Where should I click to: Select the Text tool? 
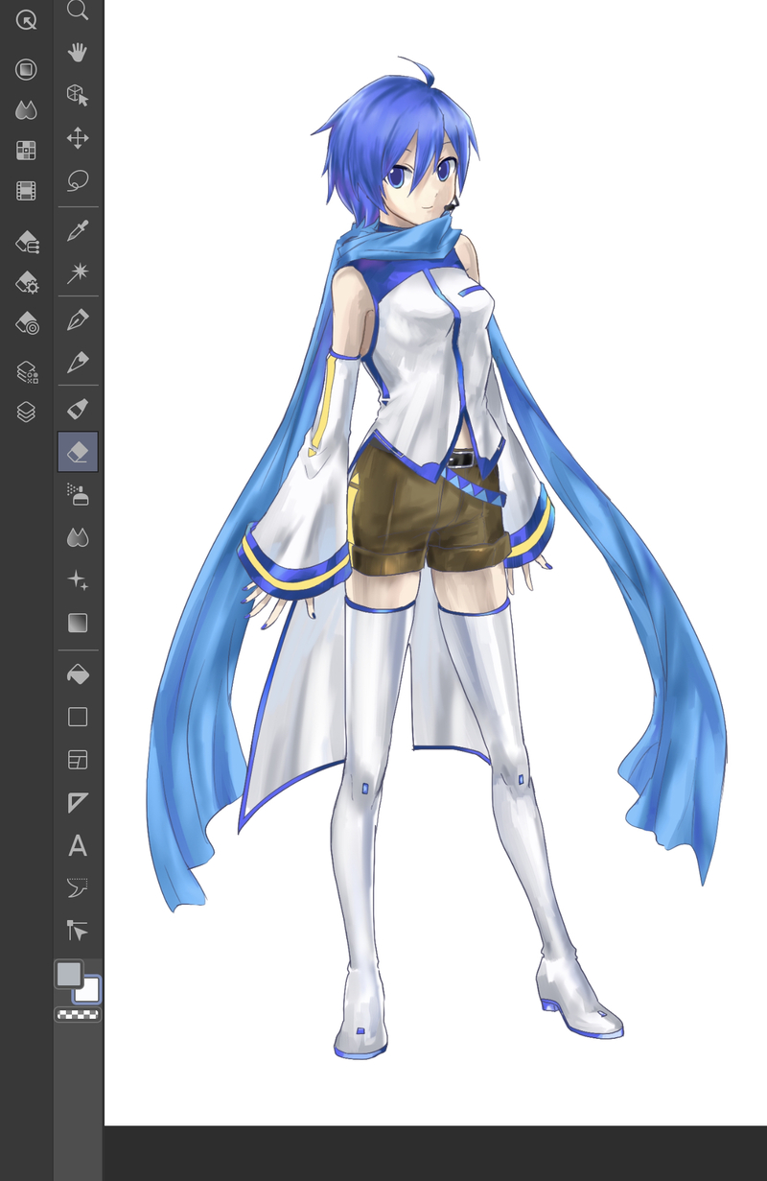pyautogui.click(x=78, y=845)
